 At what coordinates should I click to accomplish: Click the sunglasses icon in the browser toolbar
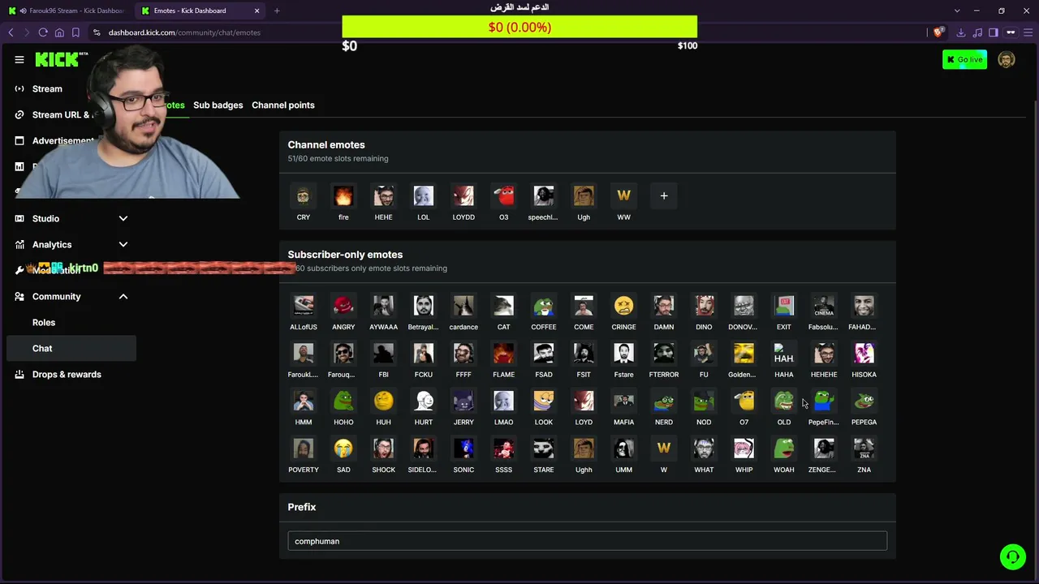1011,32
